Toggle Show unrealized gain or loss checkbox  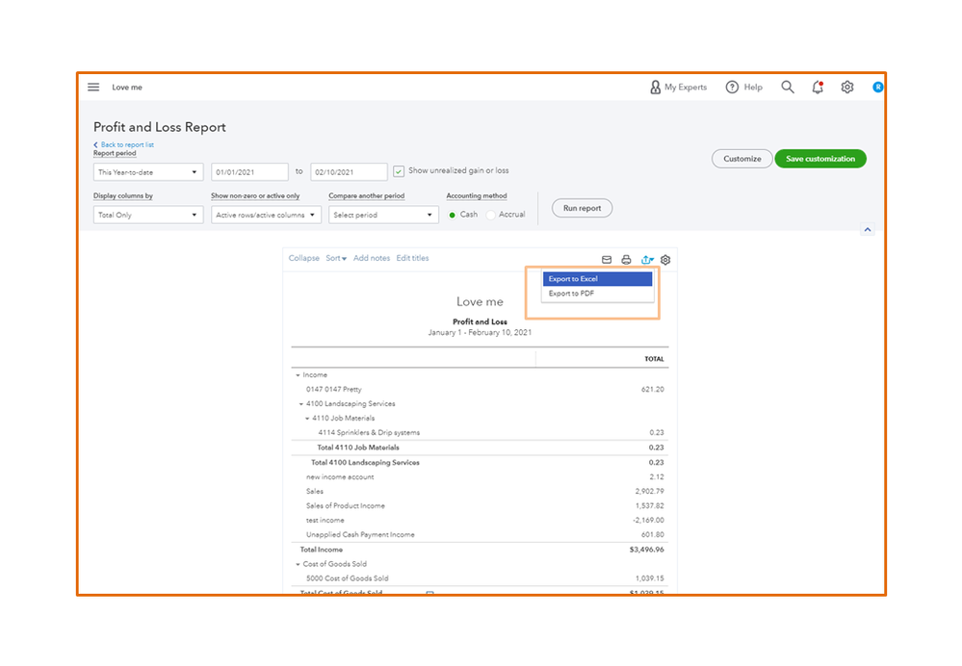coord(399,171)
